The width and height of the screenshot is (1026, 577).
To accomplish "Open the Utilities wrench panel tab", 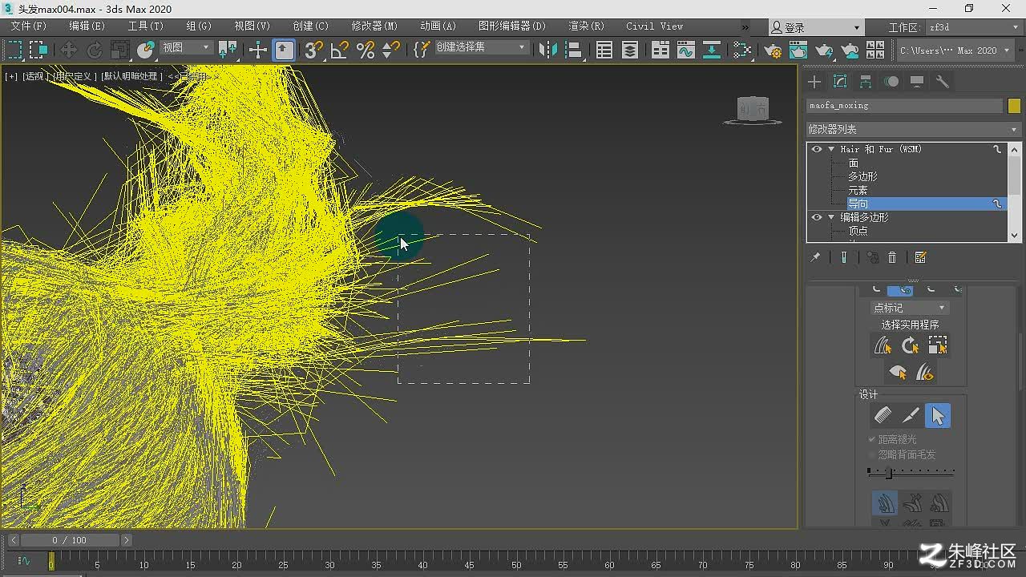I will [x=943, y=82].
